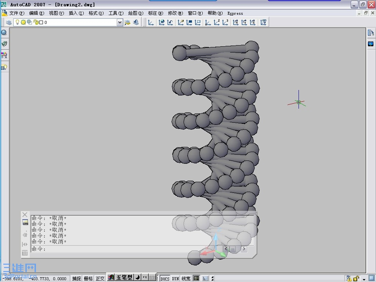The height and width of the screenshot is (282, 376).
Task: Click the lightbulb list icon on left toolbar
Action: click(4, 68)
